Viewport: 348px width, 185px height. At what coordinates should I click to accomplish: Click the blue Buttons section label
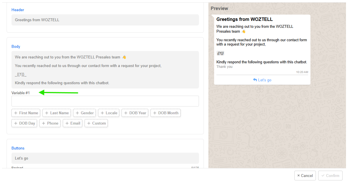click(18, 148)
